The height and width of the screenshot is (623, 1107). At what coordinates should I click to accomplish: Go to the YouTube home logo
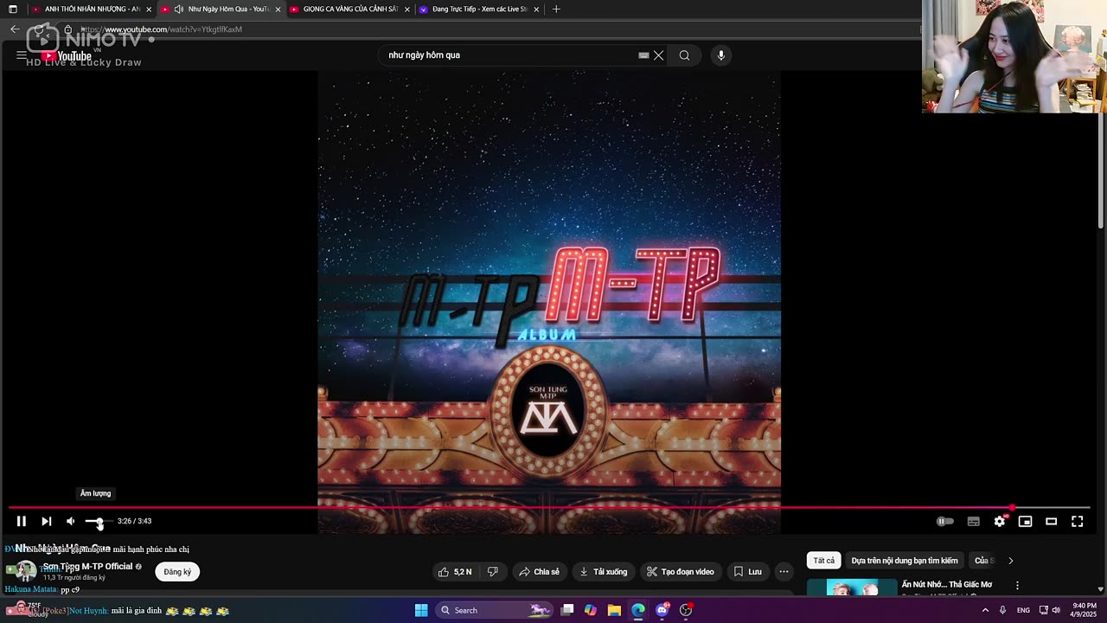click(67, 56)
